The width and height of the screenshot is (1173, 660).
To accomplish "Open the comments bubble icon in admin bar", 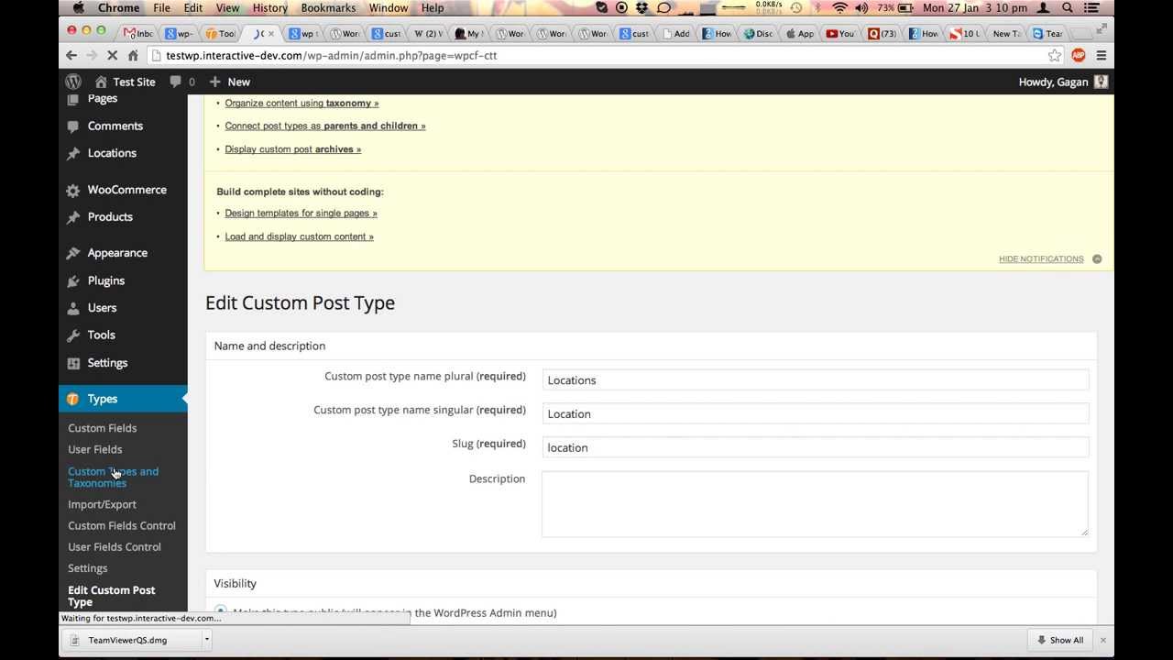I will pyautogui.click(x=175, y=82).
